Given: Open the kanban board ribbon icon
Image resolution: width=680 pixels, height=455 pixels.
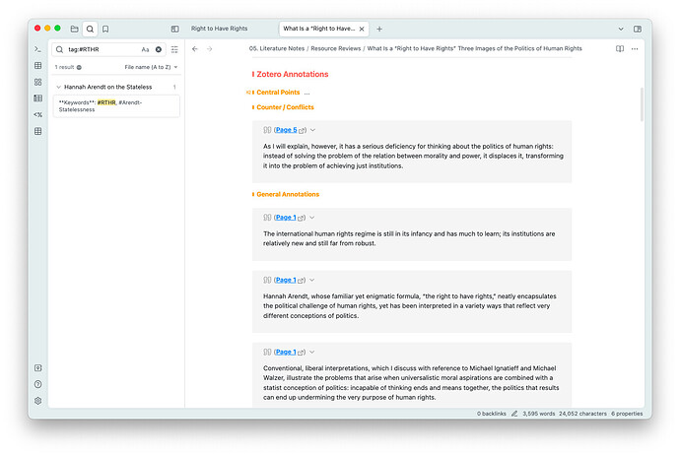Looking at the screenshot, I should [x=37, y=98].
